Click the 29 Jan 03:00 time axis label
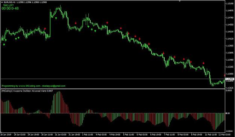The width and height of the screenshot is (235, 137). pyautogui.click(x=20, y=135)
